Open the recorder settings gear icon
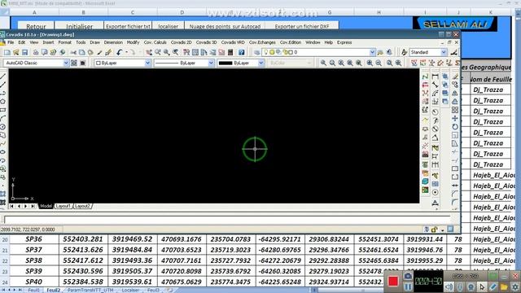The image size is (521, 293). point(515,286)
